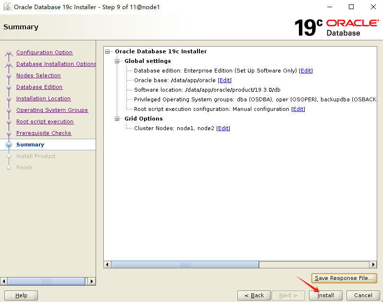Open Help for this step
Screen dimensions: 383x302
tap(21, 295)
